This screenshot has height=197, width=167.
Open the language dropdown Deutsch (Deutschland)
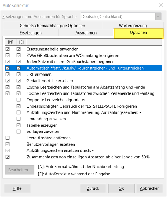click(x=121, y=17)
